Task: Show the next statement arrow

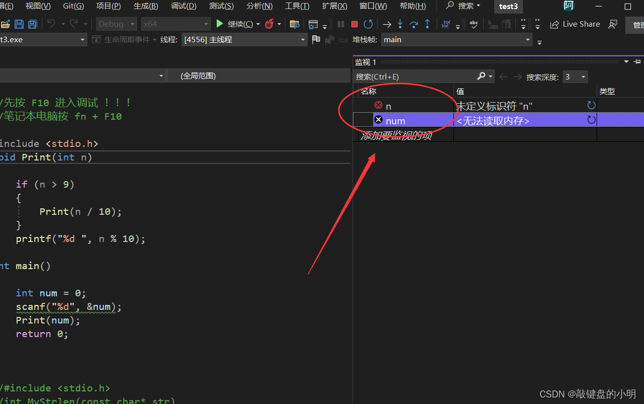Action: (387, 24)
